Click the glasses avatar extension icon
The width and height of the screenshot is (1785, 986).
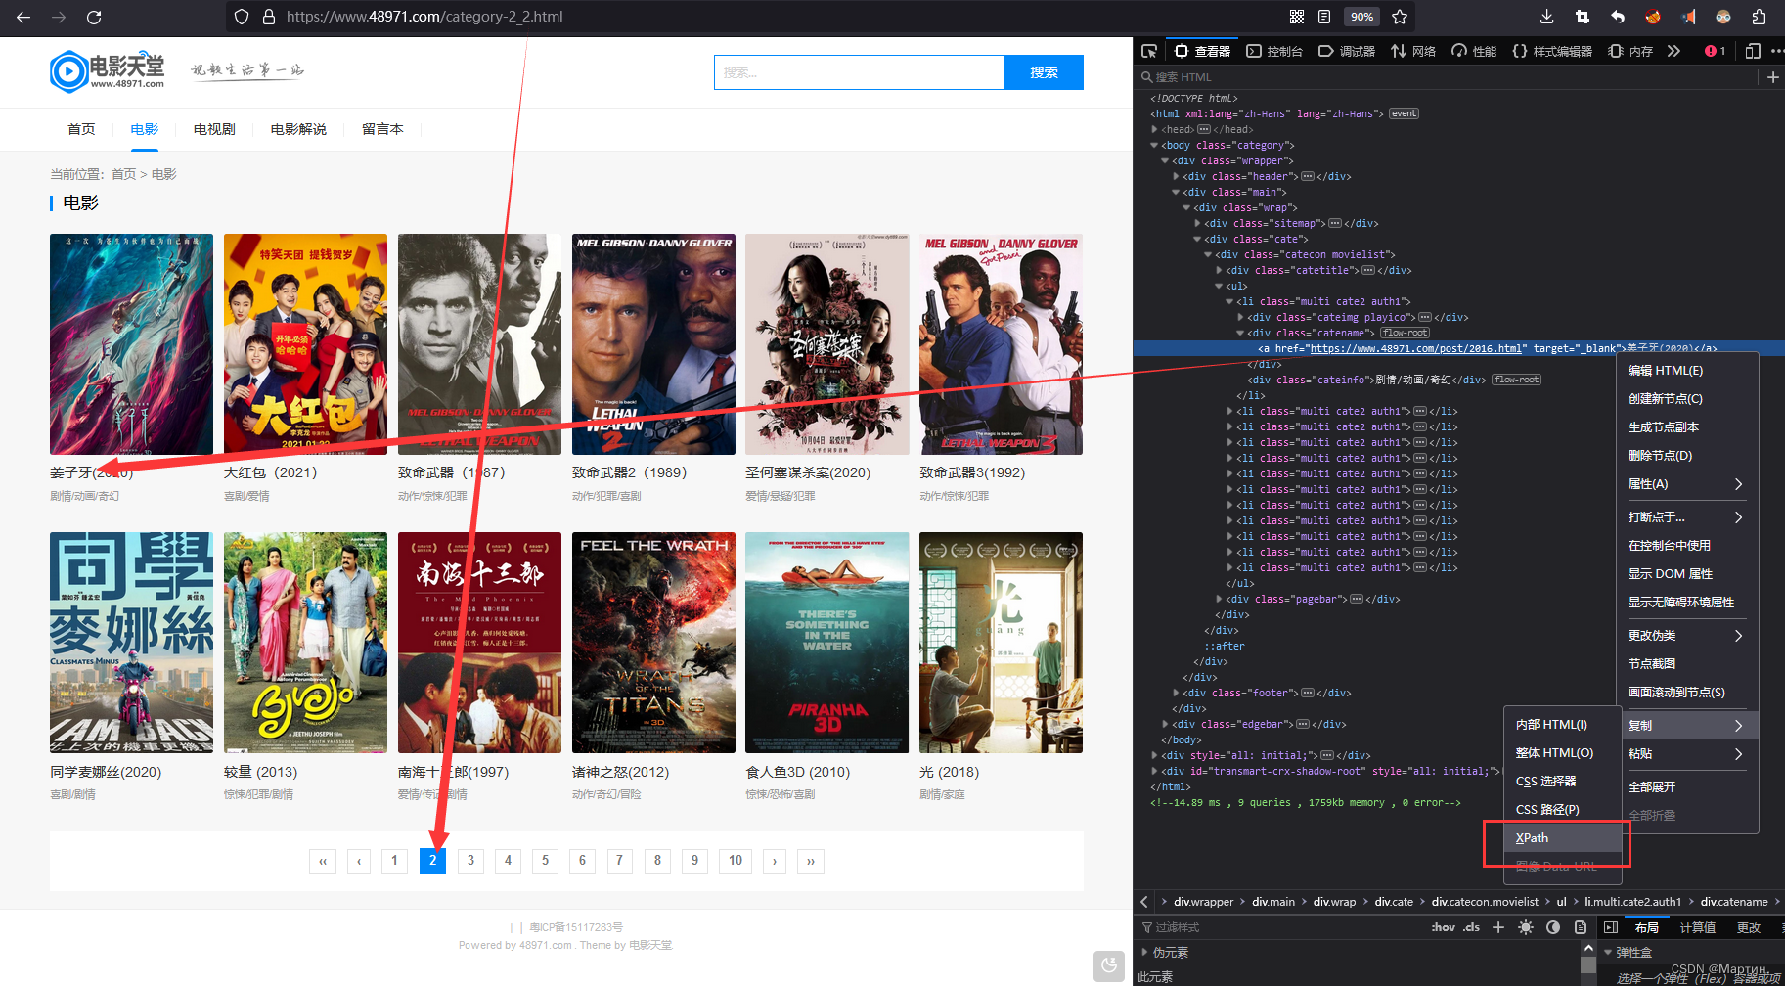pyautogui.click(x=1723, y=17)
